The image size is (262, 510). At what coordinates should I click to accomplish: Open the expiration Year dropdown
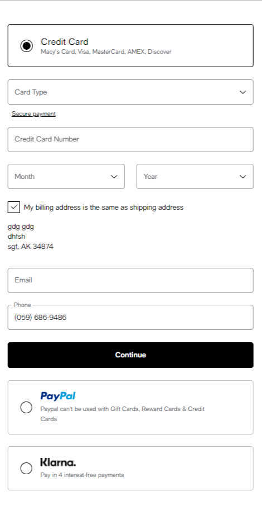pos(195,176)
